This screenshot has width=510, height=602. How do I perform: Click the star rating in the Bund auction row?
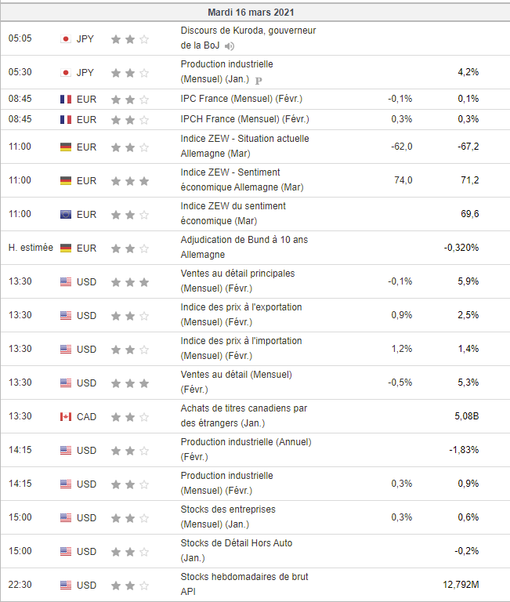click(130, 248)
